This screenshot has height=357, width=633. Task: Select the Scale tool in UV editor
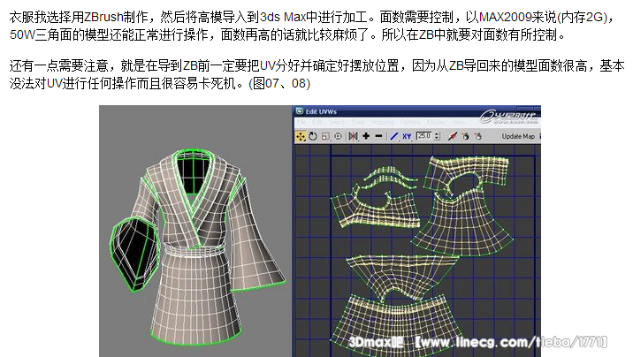click(324, 136)
